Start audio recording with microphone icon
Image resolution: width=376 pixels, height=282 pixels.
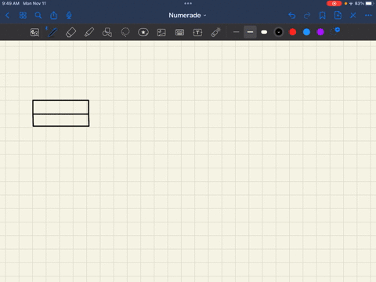pyautogui.click(x=69, y=16)
